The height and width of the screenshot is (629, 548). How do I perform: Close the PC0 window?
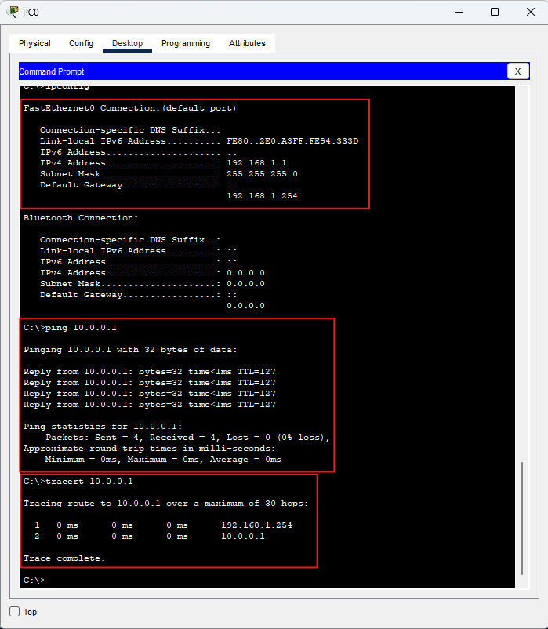(531, 12)
